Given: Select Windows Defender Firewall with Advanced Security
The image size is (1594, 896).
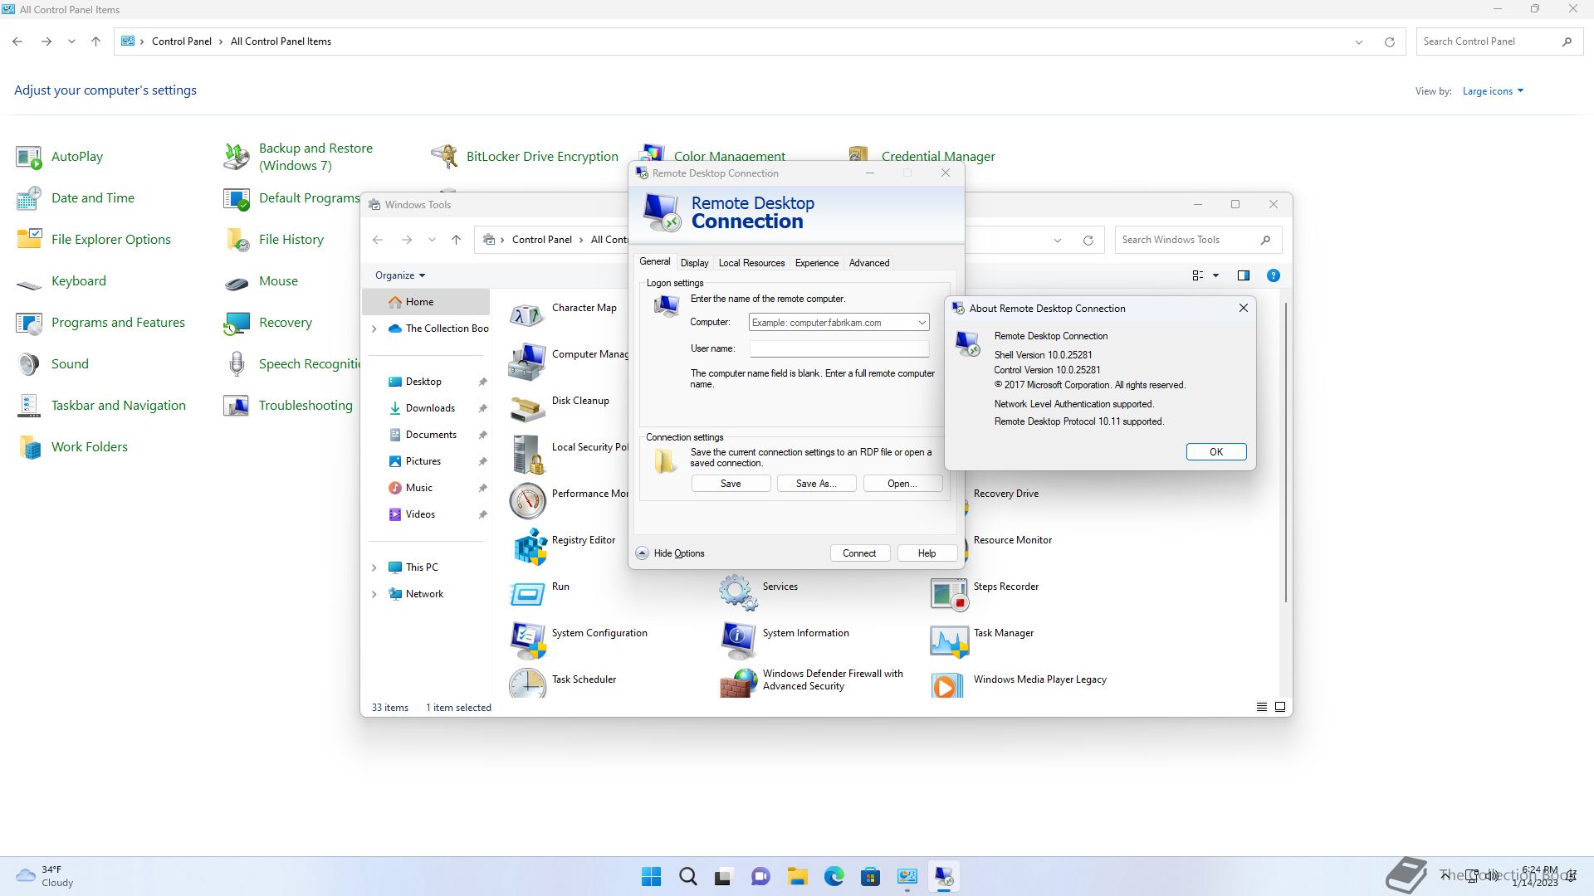Looking at the screenshot, I should click(x=812, y=683).
